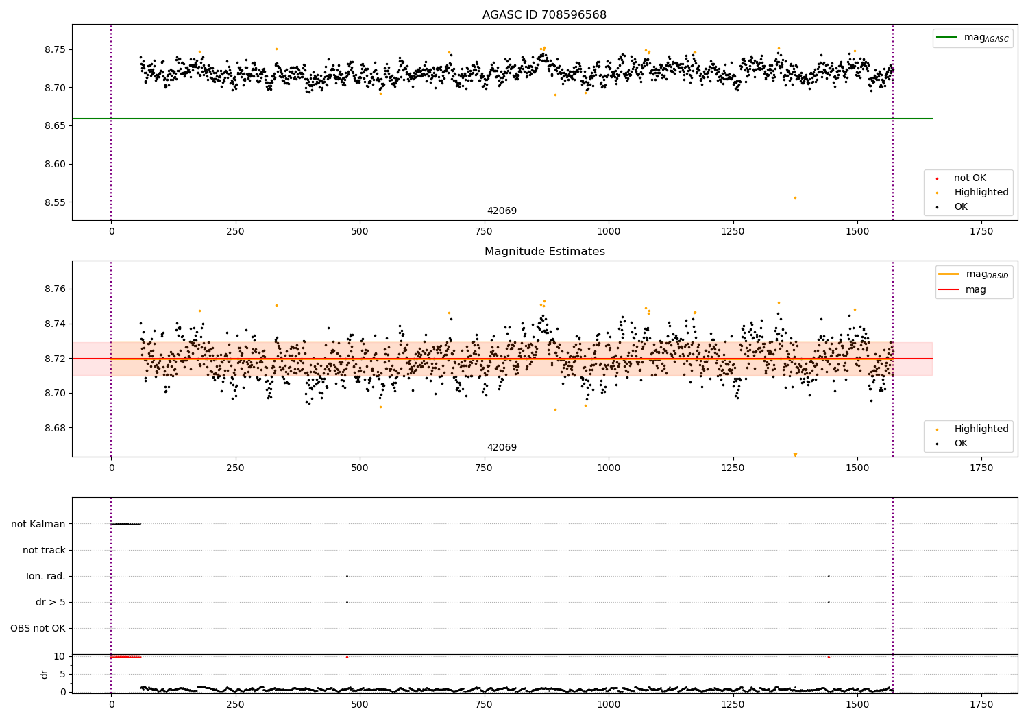The width and height of the screenshot is (1028, 720).
Task: Click the 'Ion. rad.' axis label
Action: point(46,576)
